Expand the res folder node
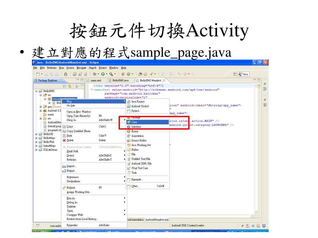Screen dimensions: 318x238 [x=41, y=118]
